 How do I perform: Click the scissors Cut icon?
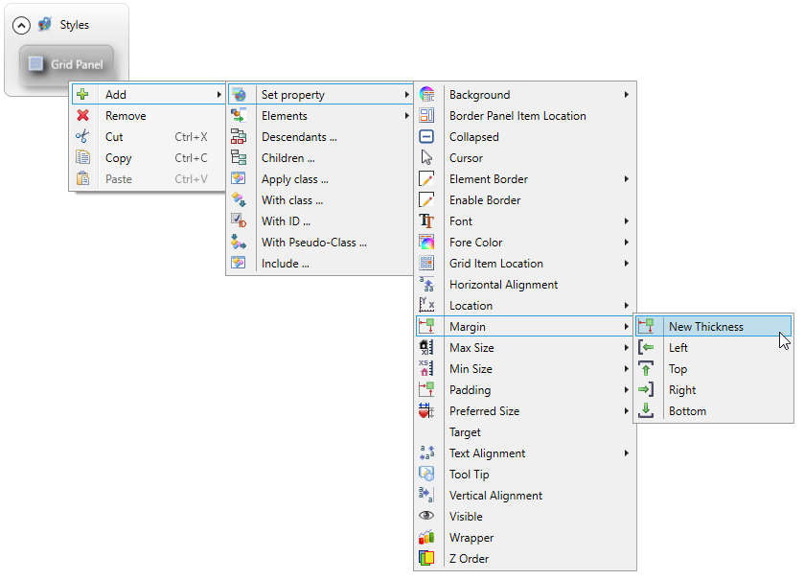pyautogui.click(x=83, y=137)
